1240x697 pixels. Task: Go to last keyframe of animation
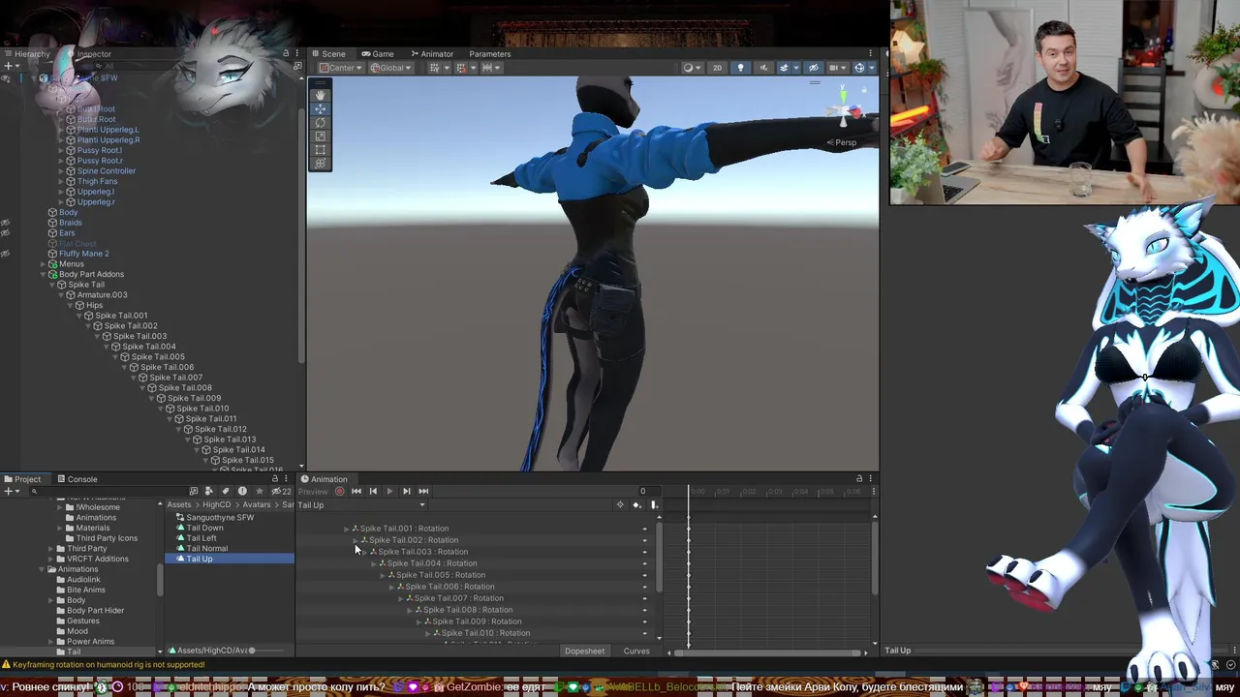423,492
